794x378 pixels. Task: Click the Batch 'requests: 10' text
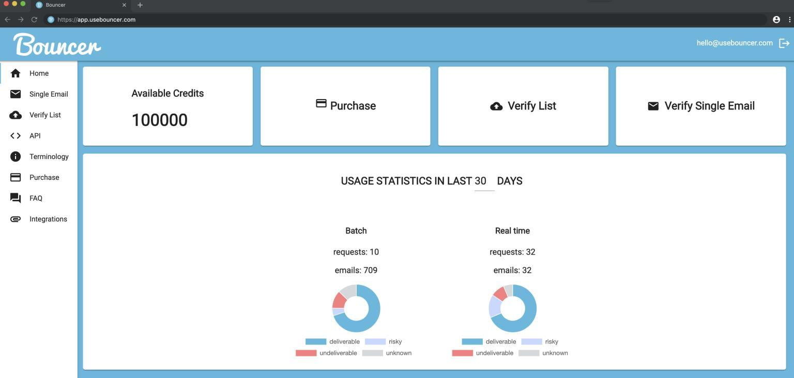(356, 252)
